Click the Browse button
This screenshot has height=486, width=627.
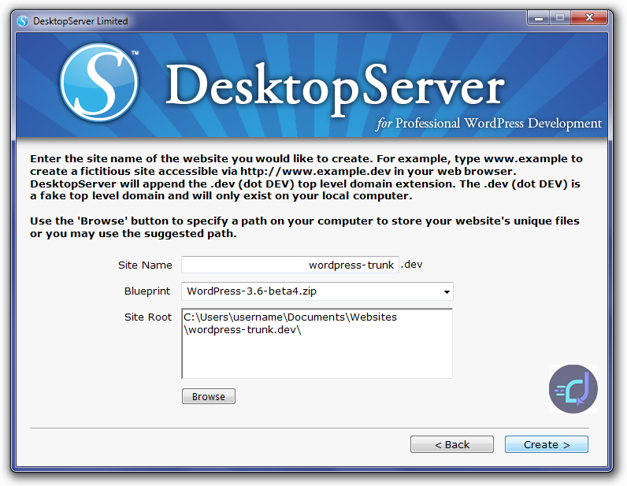tap(208, 396)
